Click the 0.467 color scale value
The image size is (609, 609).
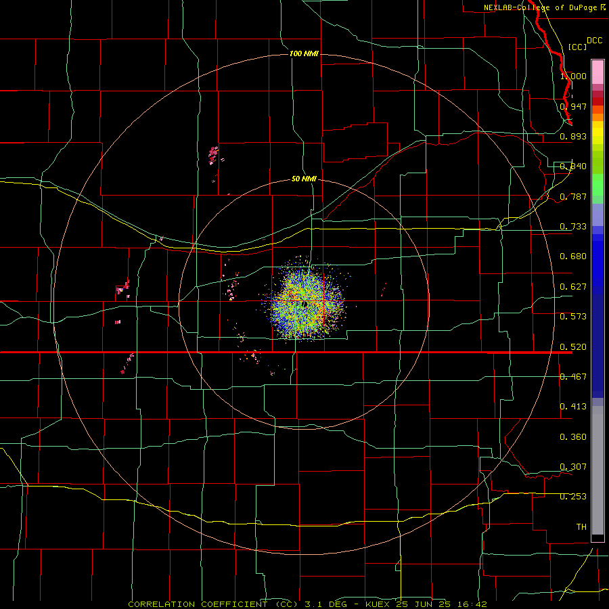click(x=573, y=377)
